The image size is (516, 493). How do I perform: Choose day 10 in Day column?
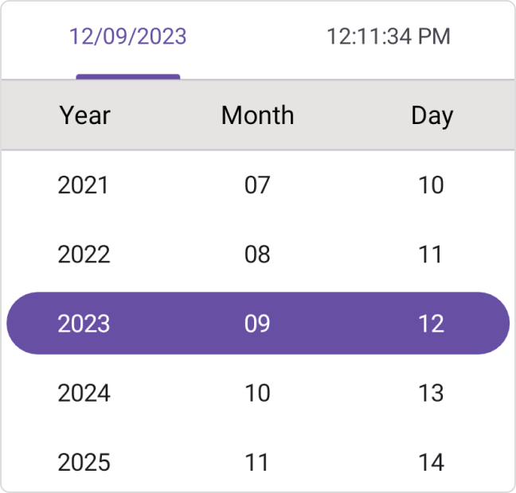tap(431, 185)
